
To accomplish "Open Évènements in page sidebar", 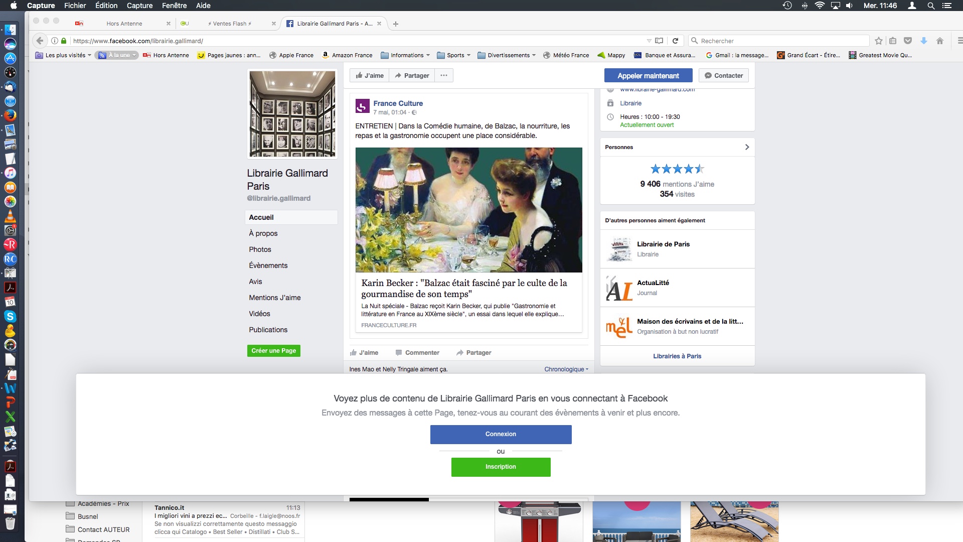I will pos(268,265).
